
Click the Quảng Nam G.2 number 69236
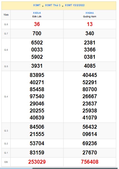(90, 143)
